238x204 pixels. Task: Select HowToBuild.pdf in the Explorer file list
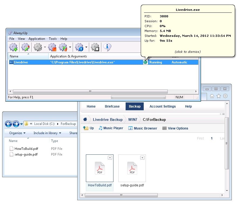pos(26,148)
